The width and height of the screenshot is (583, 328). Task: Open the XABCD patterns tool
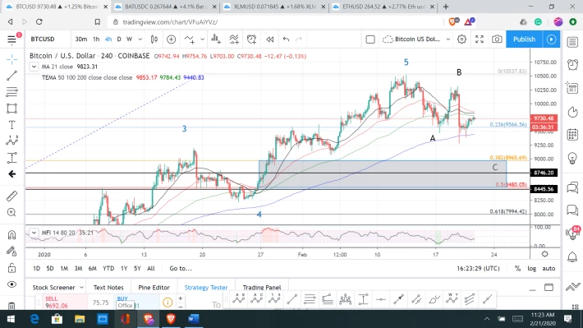click(x=11, y=141)
